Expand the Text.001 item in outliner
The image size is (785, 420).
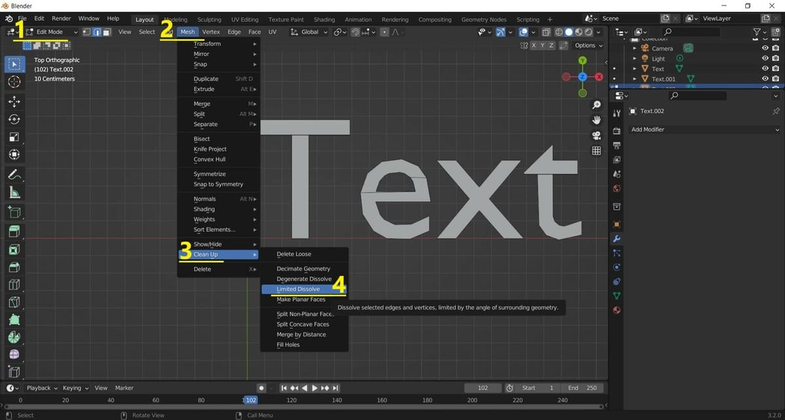(635, 79)
